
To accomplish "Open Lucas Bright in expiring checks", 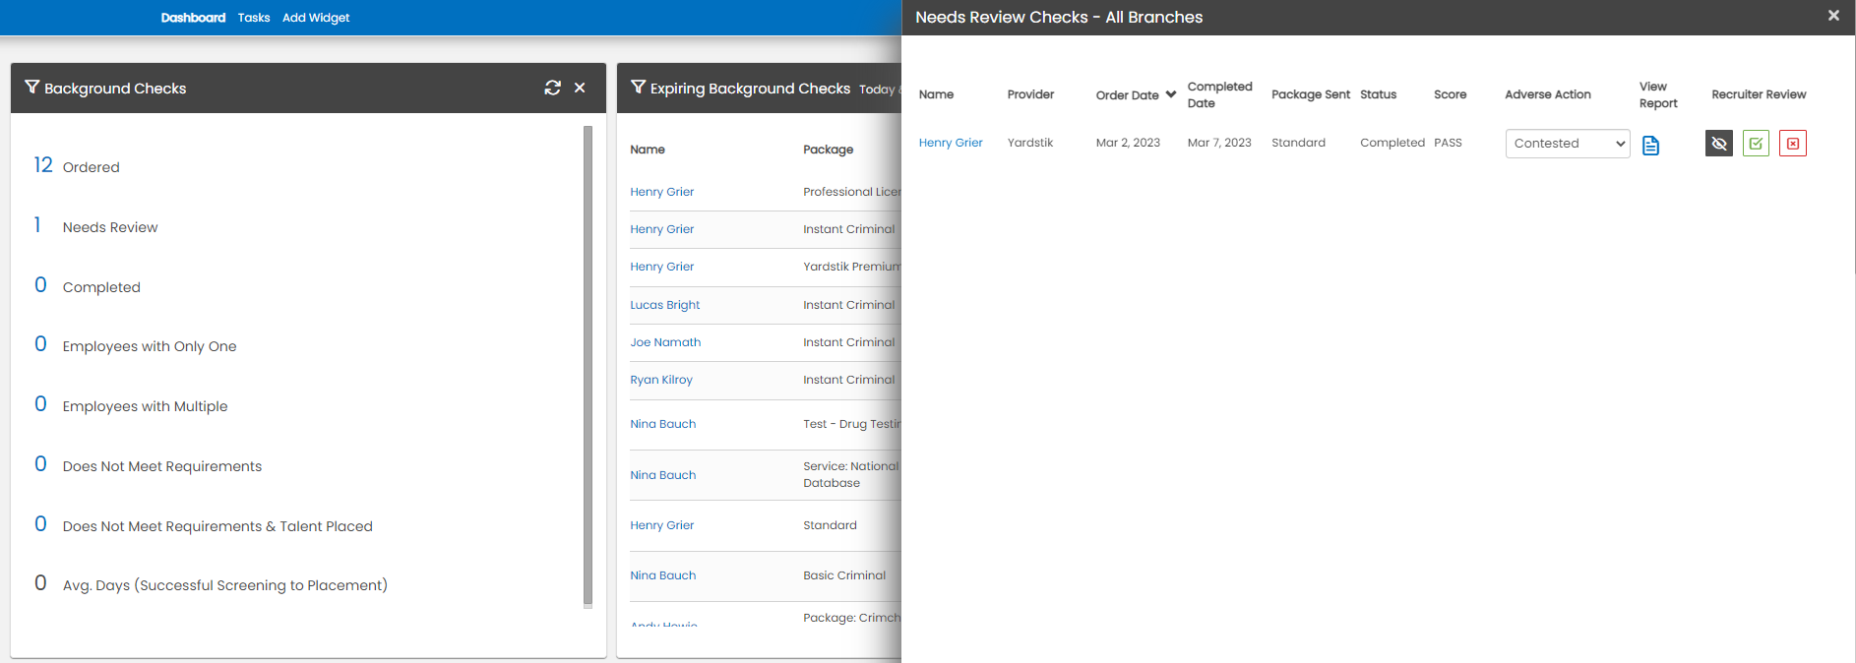I will (x=665, y=305).
